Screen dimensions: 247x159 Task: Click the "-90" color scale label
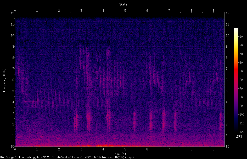pos(240,106)
